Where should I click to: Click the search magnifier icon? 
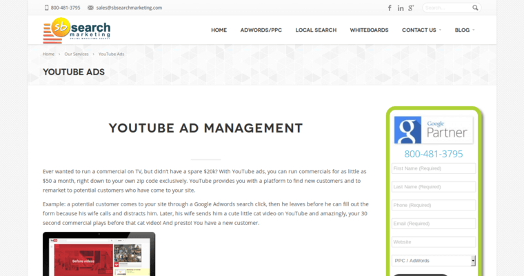coord(475,8)
